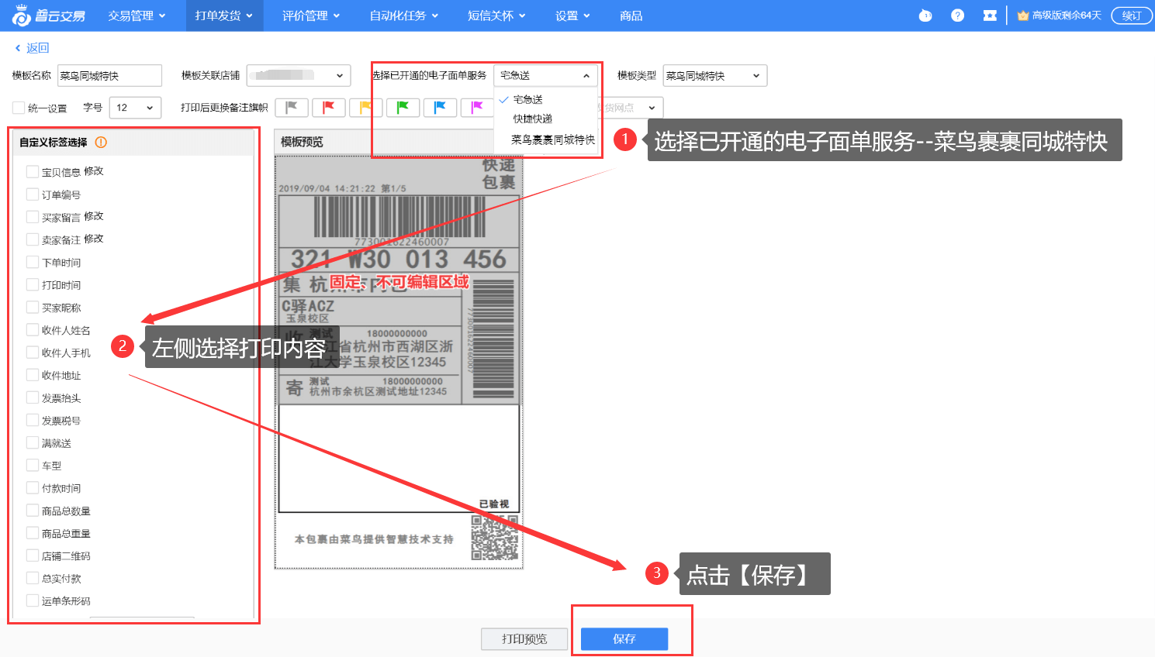
Task: Click the 续订 renew button
Action: (1132, 15)
